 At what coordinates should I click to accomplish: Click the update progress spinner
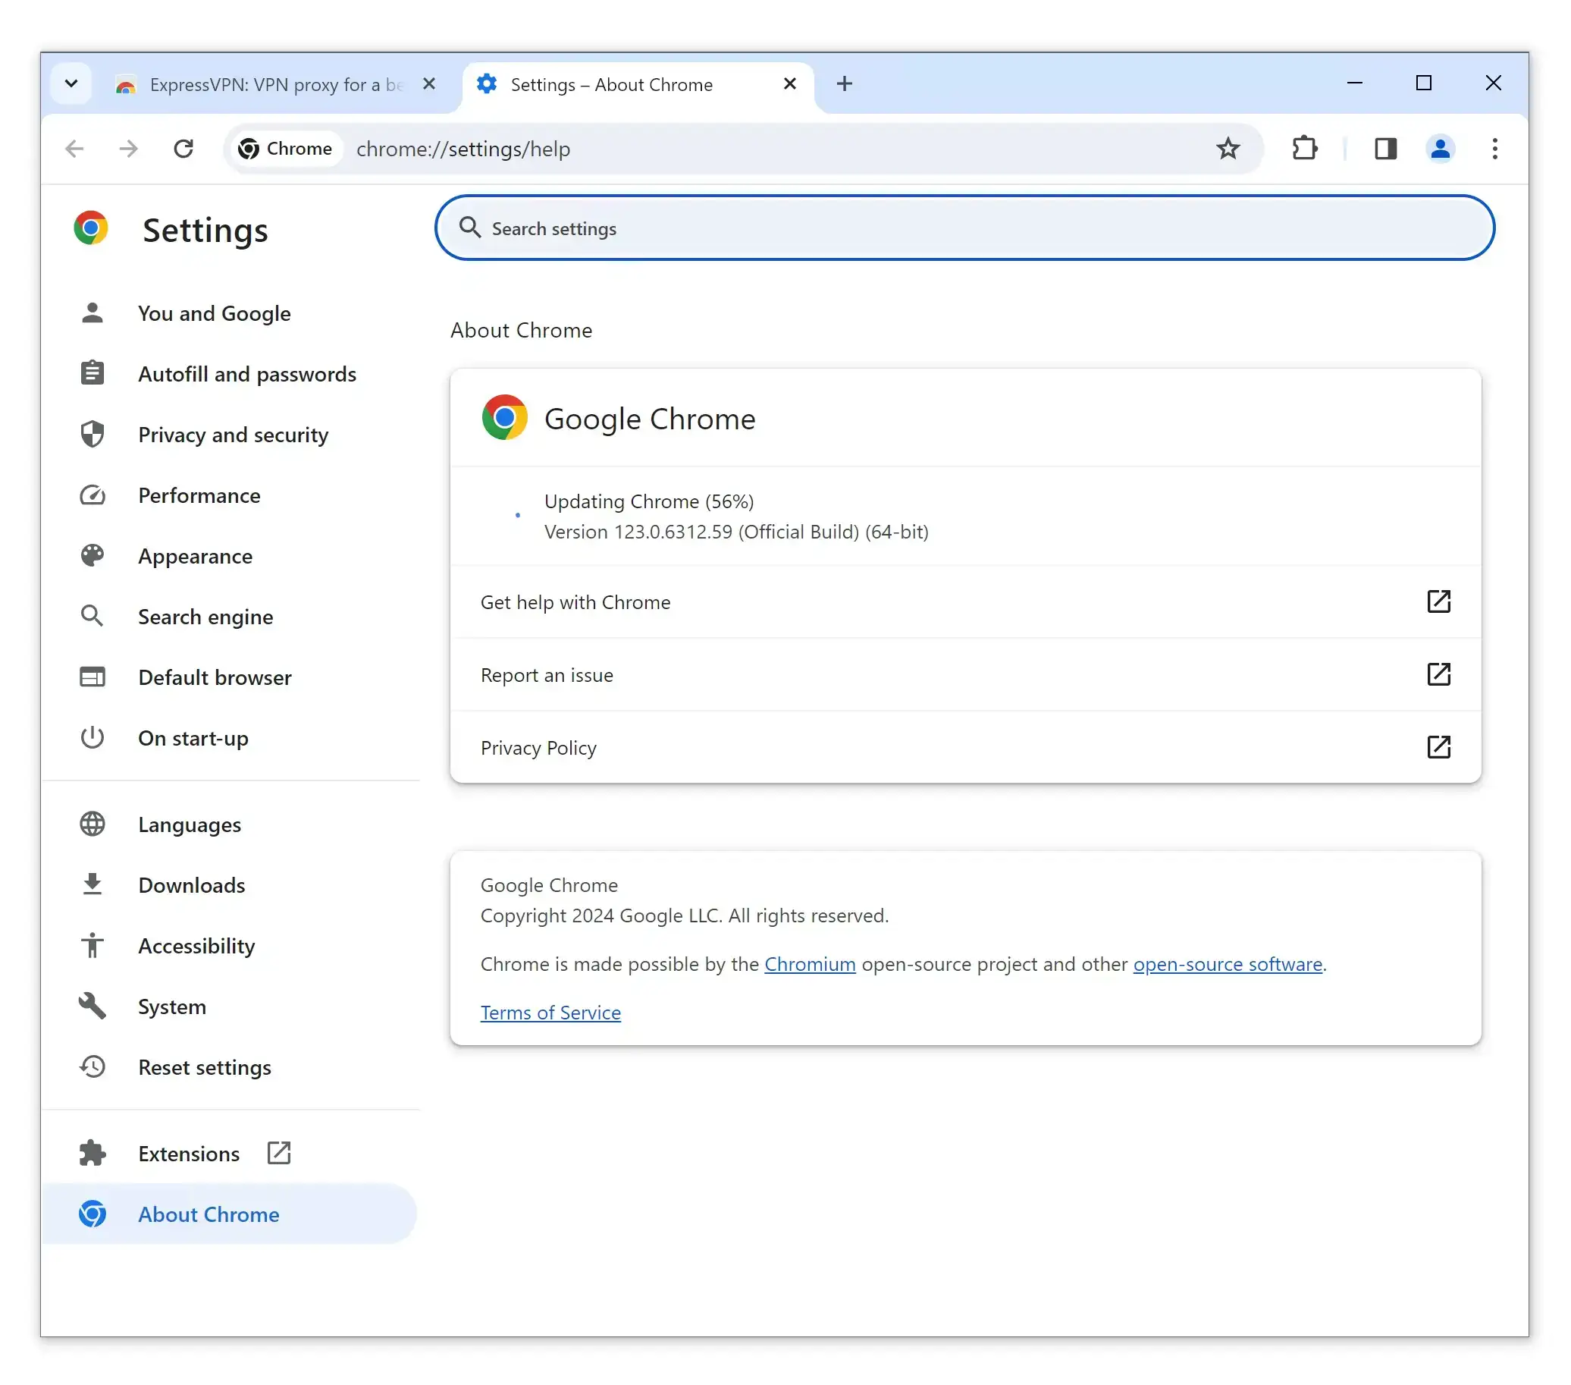coord(517,515)
